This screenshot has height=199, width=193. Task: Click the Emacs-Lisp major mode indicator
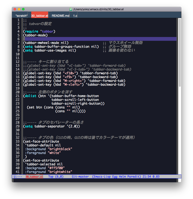click(x=102, y=177)
